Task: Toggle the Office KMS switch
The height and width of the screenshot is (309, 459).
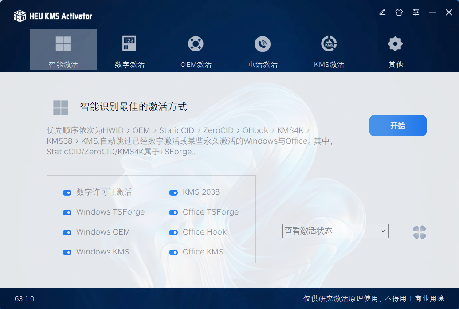Action: pos(173,252)
